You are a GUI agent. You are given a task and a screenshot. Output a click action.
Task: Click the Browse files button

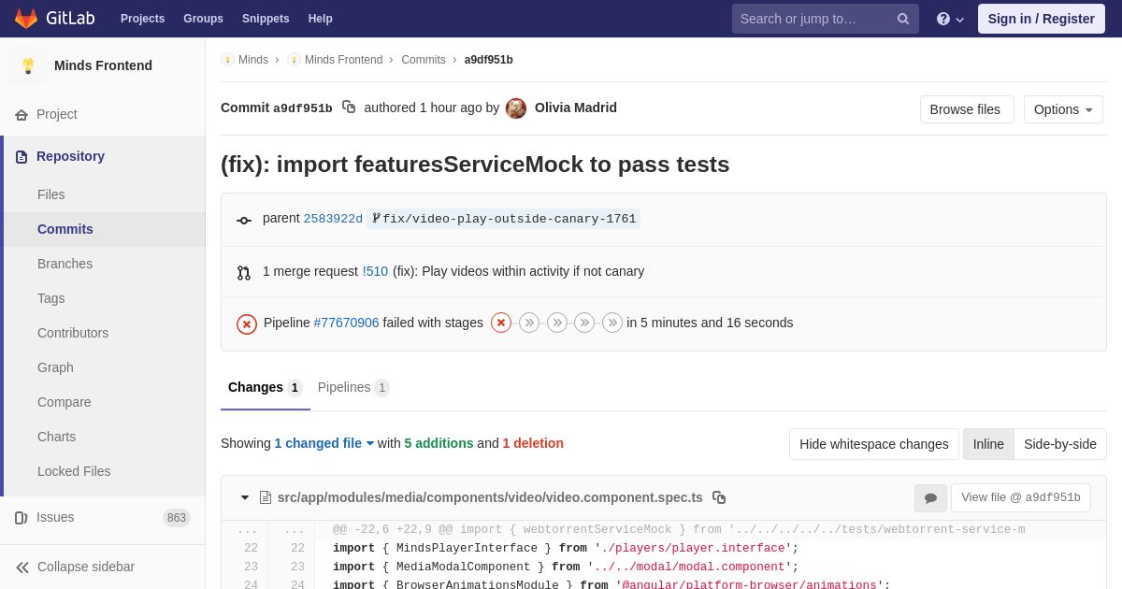(x=966, y=109)
